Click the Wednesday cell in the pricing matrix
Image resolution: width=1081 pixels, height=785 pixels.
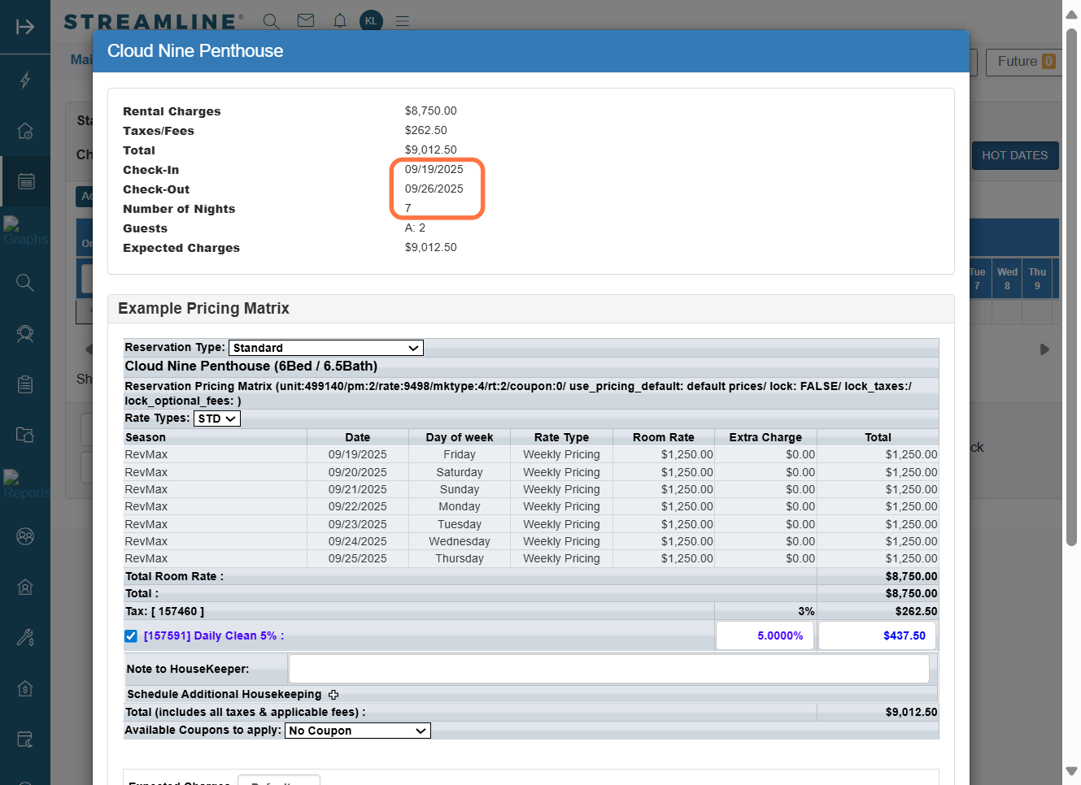(460, 541)
